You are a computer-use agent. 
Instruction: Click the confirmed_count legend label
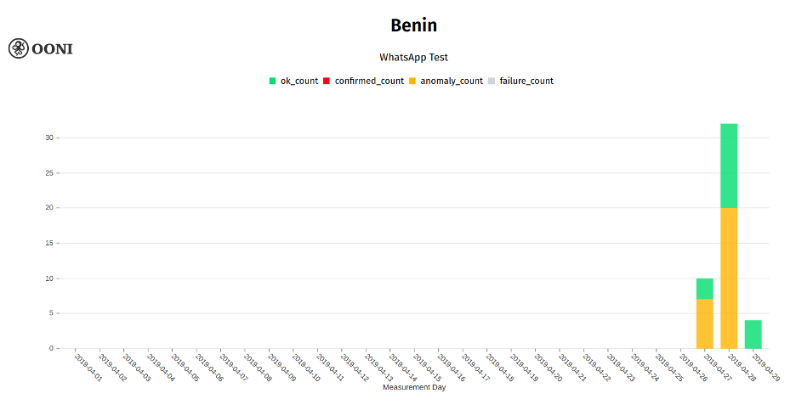(x=369, y=81)
